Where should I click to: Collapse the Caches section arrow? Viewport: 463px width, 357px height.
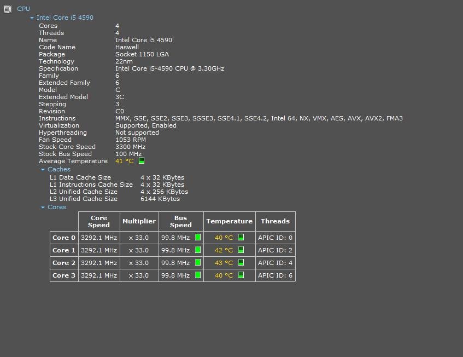click(x=43, y=170)
